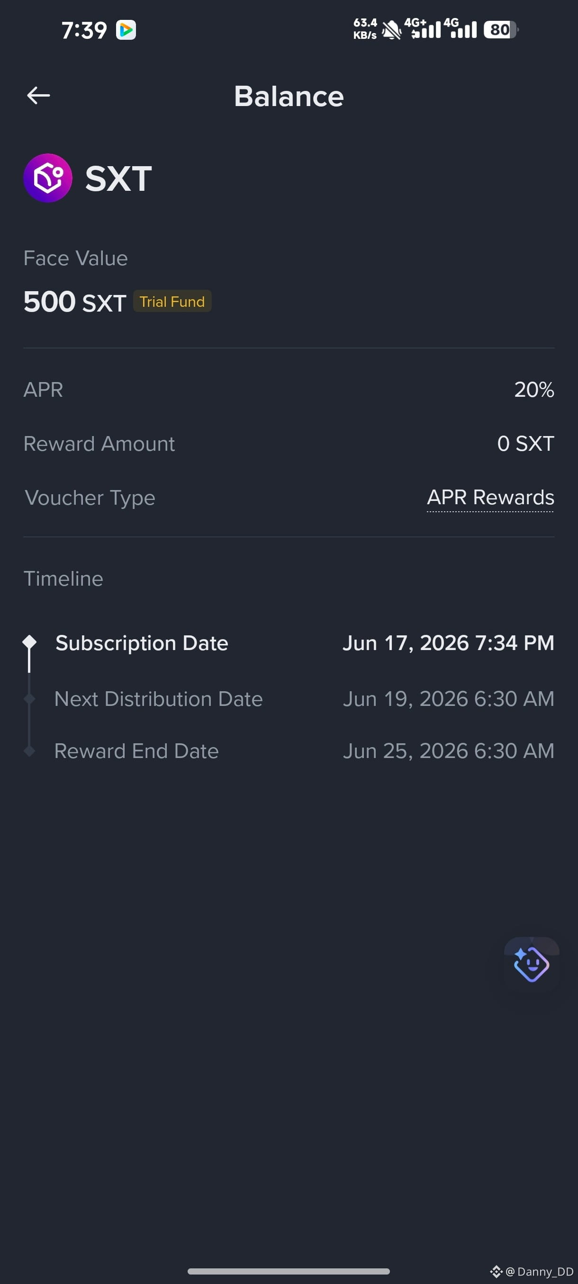The image size is (578, 1284).
Task: Open the AI assistant chat icon
Action: pos(531,964)
